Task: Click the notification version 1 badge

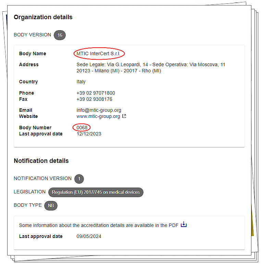Action: (x=79, y=179)
